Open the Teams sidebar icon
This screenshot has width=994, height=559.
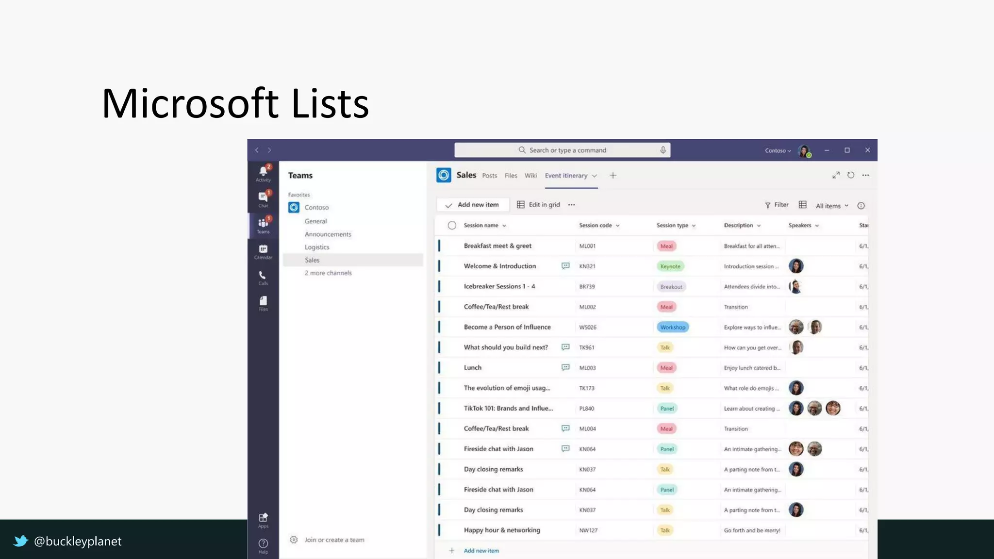(263, 225)
